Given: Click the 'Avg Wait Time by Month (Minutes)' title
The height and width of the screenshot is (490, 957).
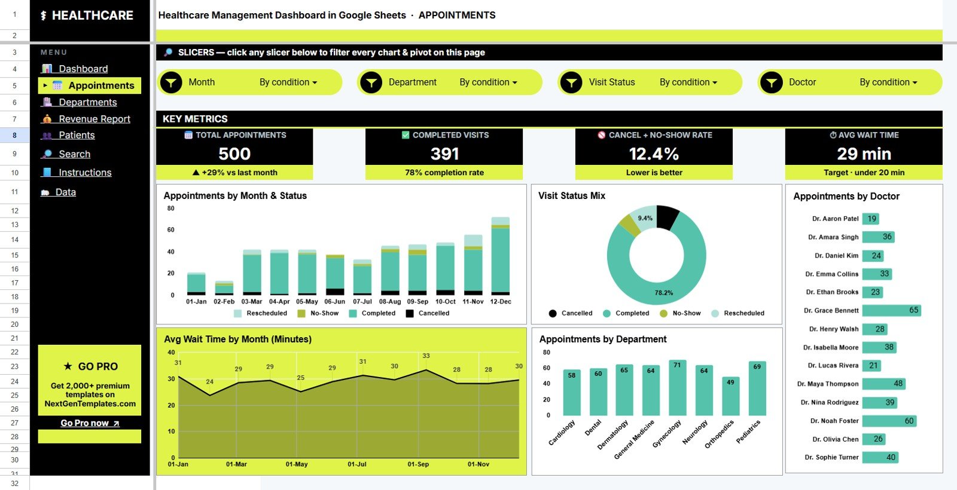Looking at the screenshot, I should click(238, 339).
